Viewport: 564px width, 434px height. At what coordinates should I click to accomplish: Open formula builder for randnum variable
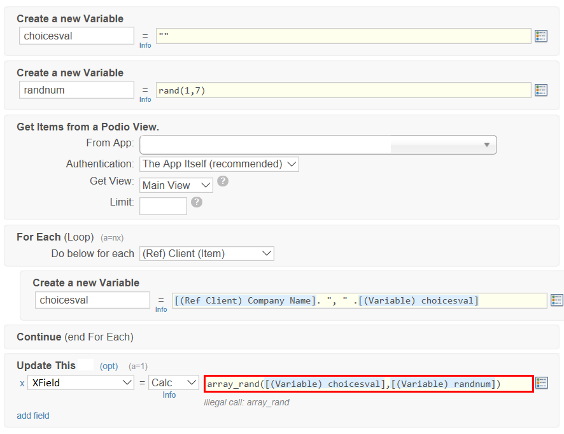[541, 90]
